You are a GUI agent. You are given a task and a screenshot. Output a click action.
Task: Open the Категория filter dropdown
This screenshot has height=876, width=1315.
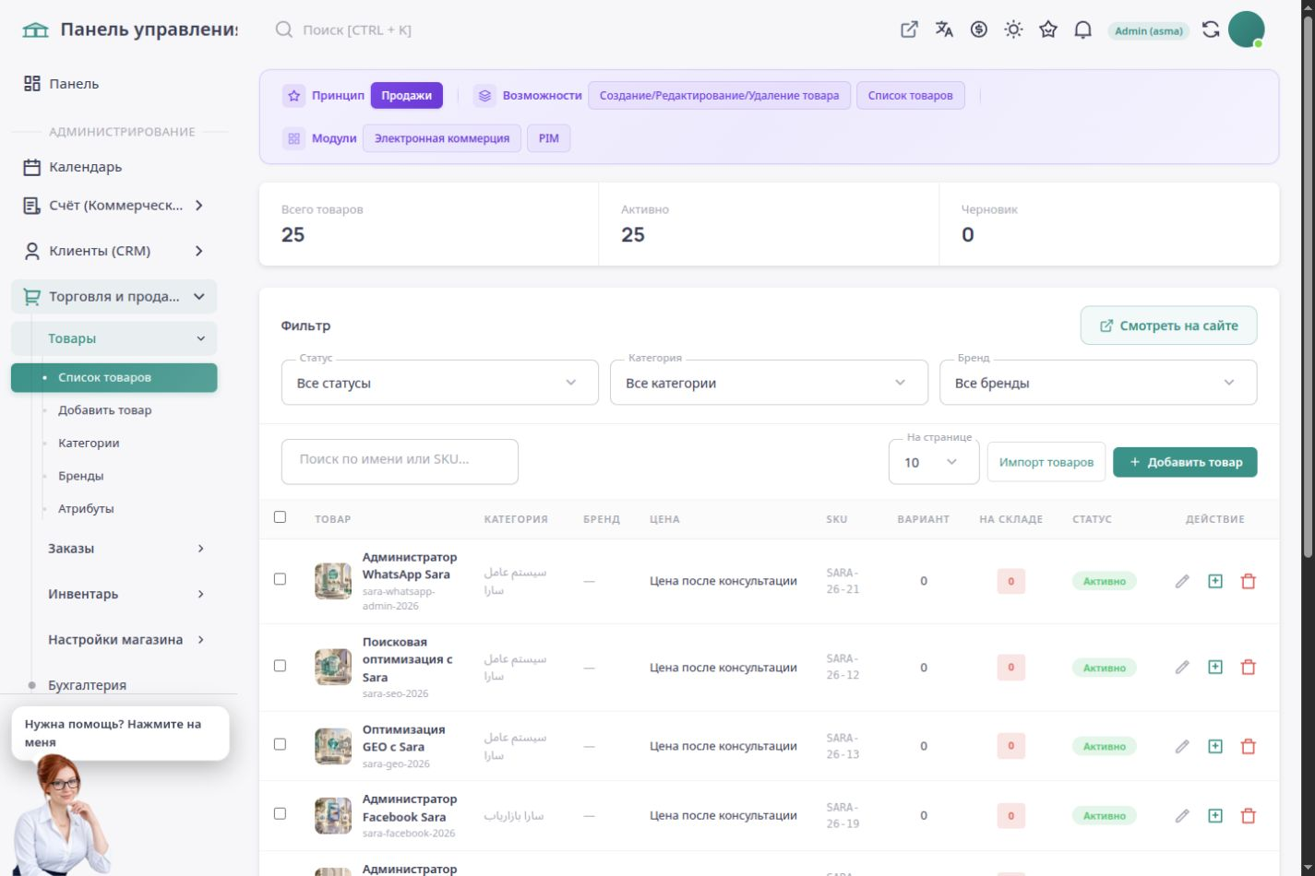(x=769, y=383)
